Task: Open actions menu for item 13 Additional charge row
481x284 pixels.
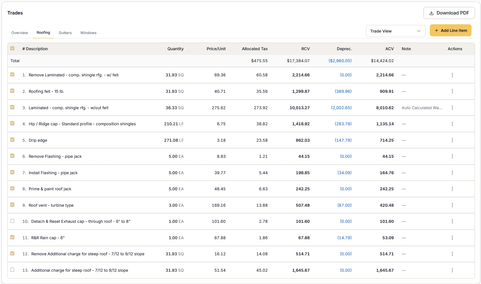Action: pos(452,270)
